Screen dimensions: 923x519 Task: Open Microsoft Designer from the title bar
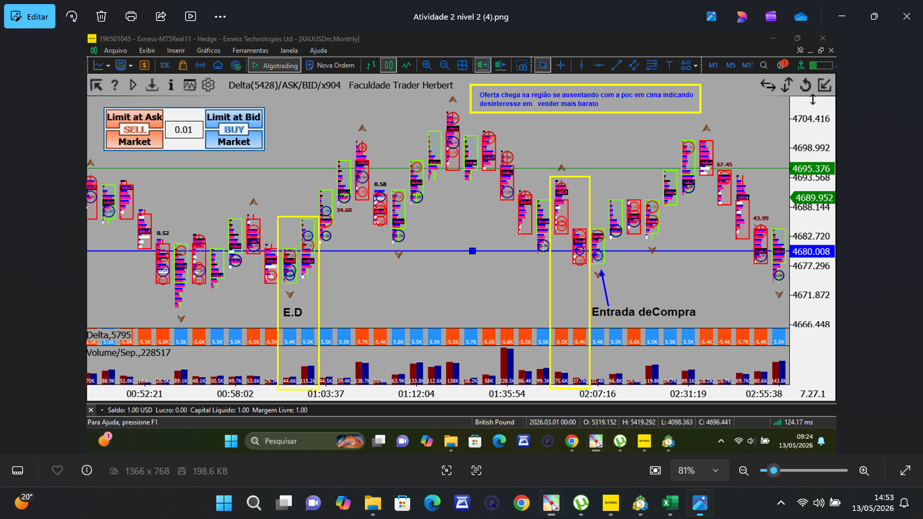point(741,16)
